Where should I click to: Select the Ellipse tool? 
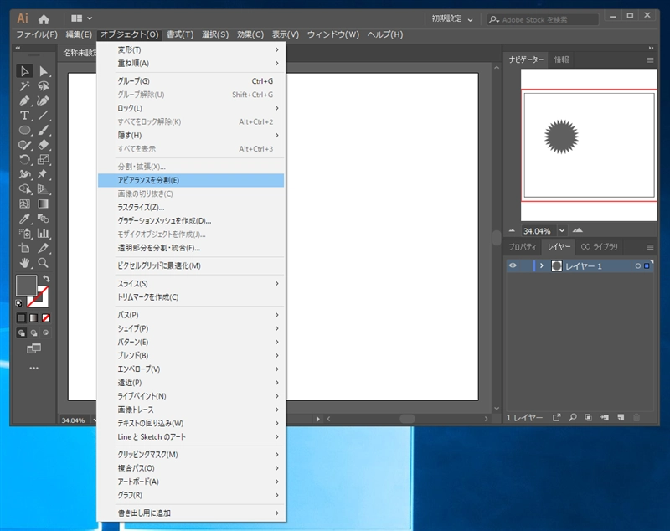pyautogui.click(x=24, y=131)
